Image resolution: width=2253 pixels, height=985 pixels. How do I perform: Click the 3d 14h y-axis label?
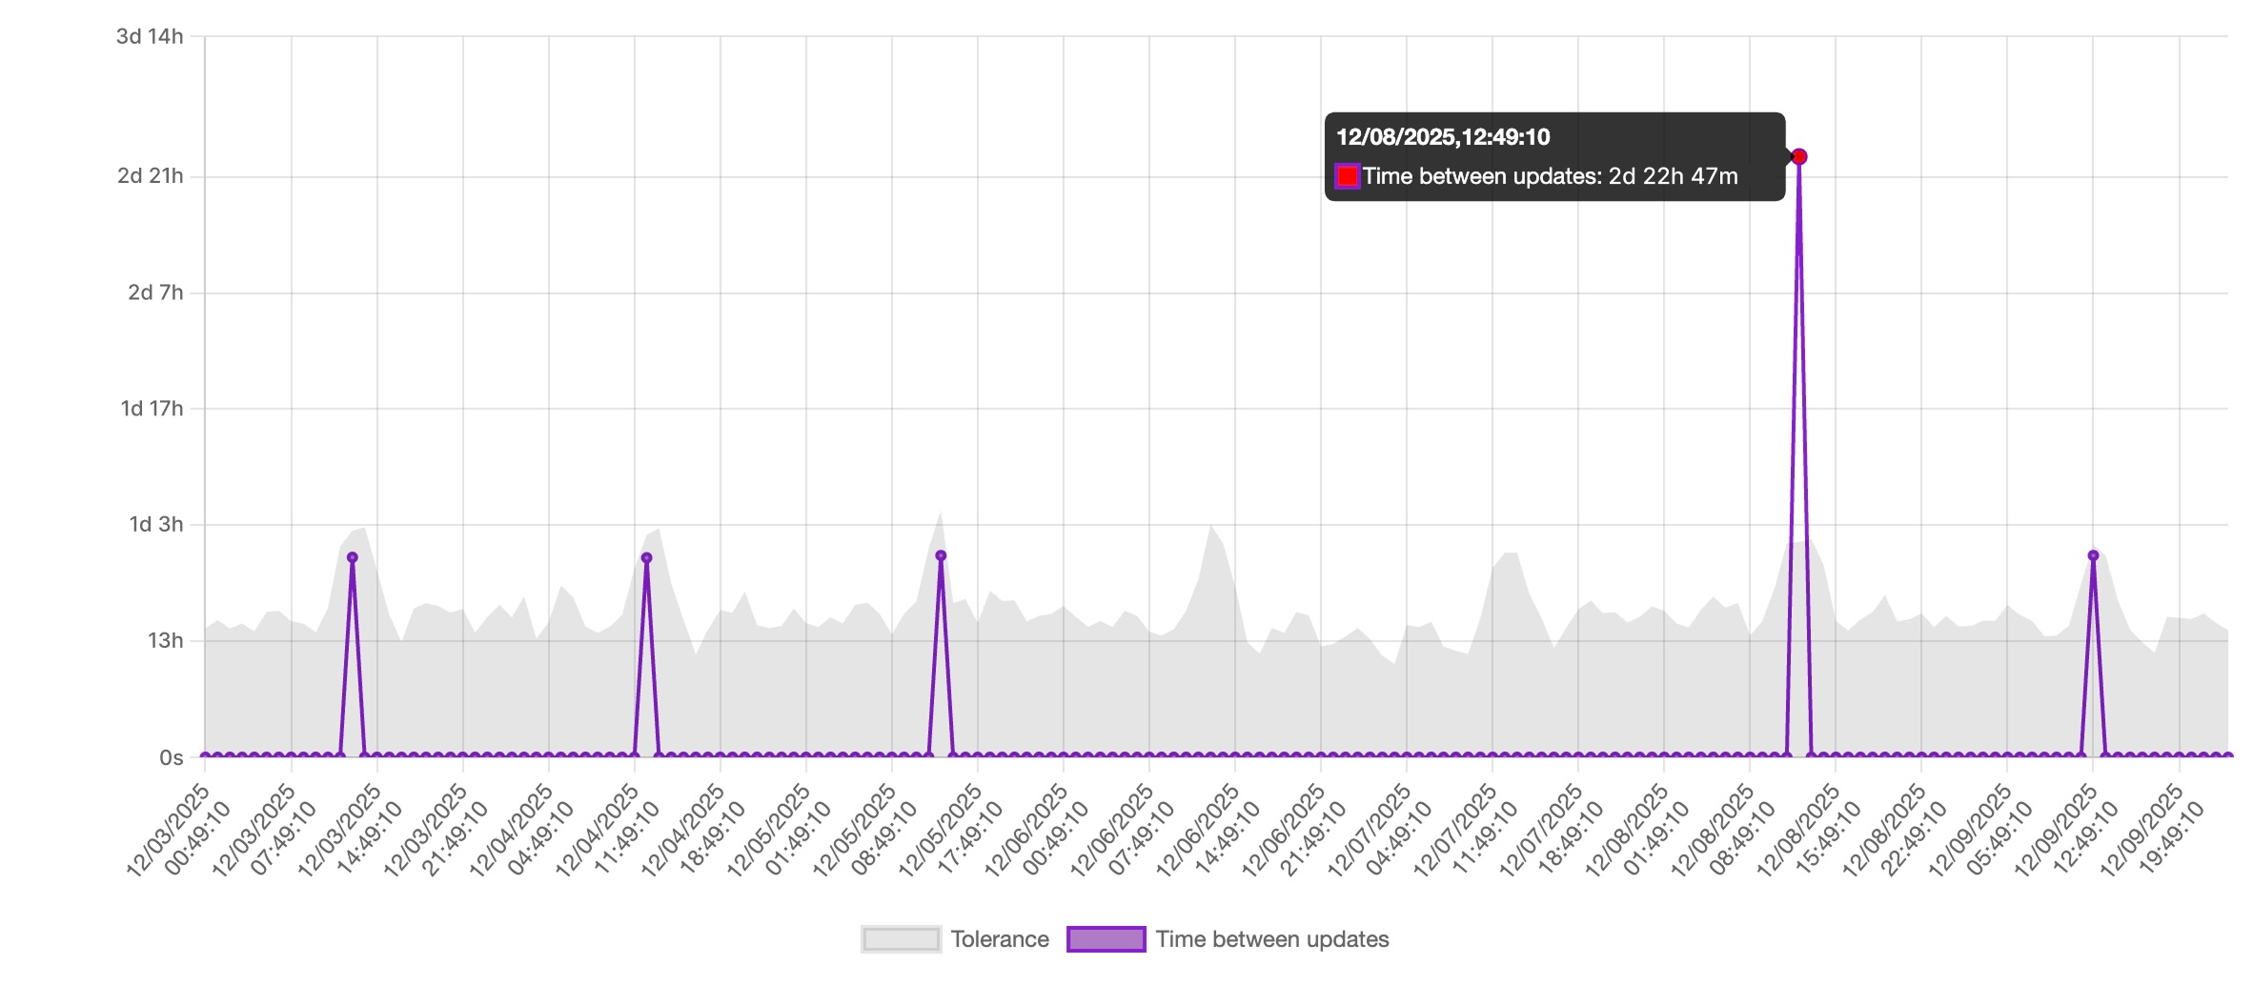click(150, 37)
